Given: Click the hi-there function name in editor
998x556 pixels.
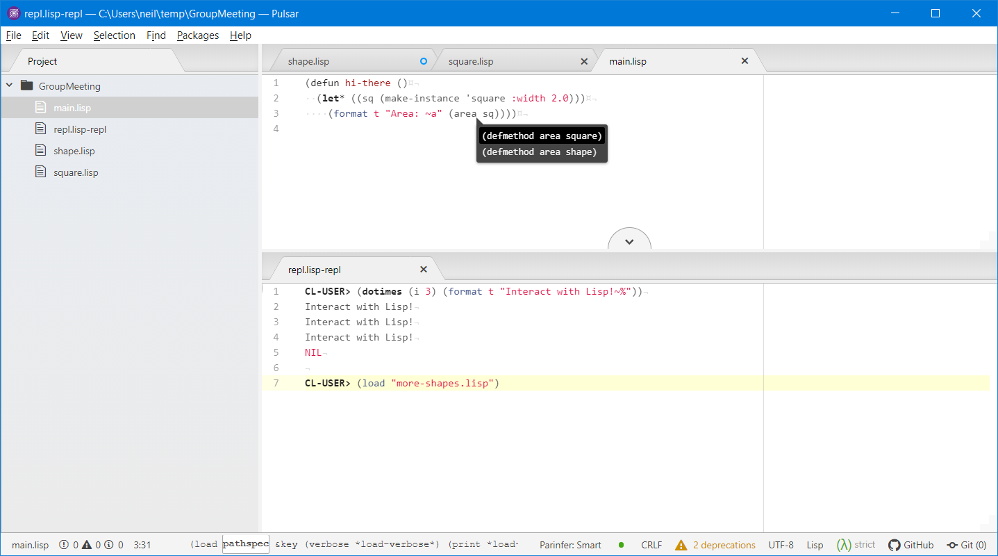Looking at the screenshot, I should click(x=368, y=83).
